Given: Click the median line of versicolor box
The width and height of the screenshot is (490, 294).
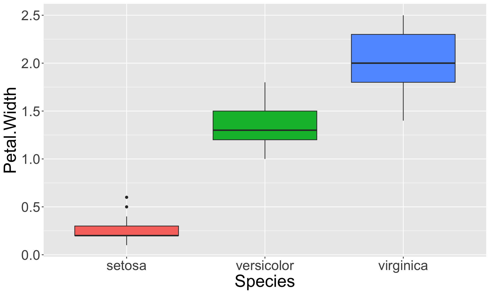Looking at the screenshot, I should [x=265, y=130].
